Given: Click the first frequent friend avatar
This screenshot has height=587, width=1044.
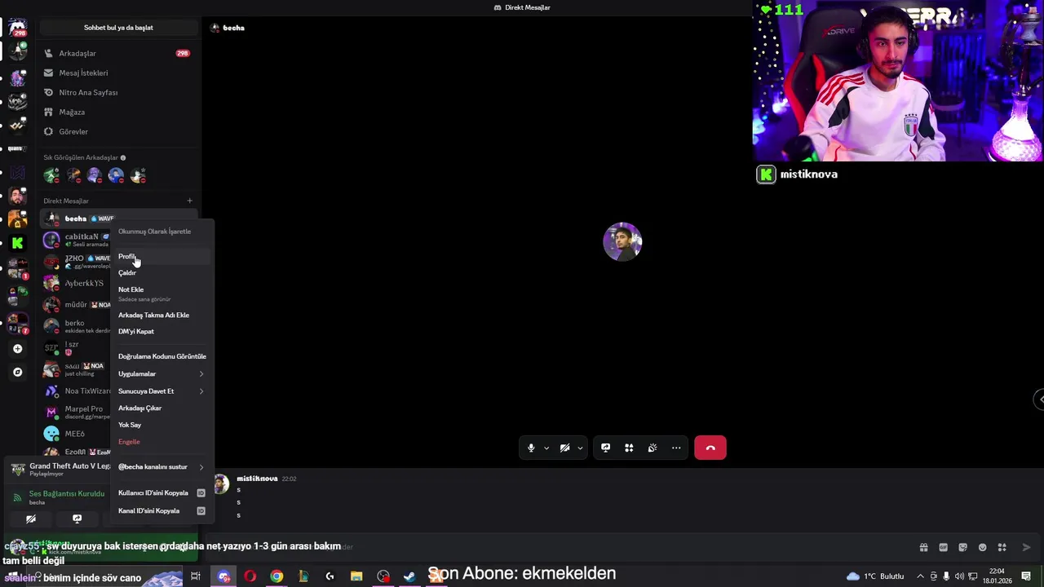Looking at the screenshot, I should pos(51,175).
